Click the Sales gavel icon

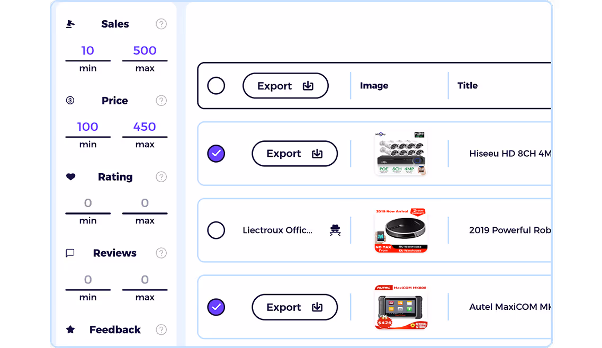pos(70,24)
